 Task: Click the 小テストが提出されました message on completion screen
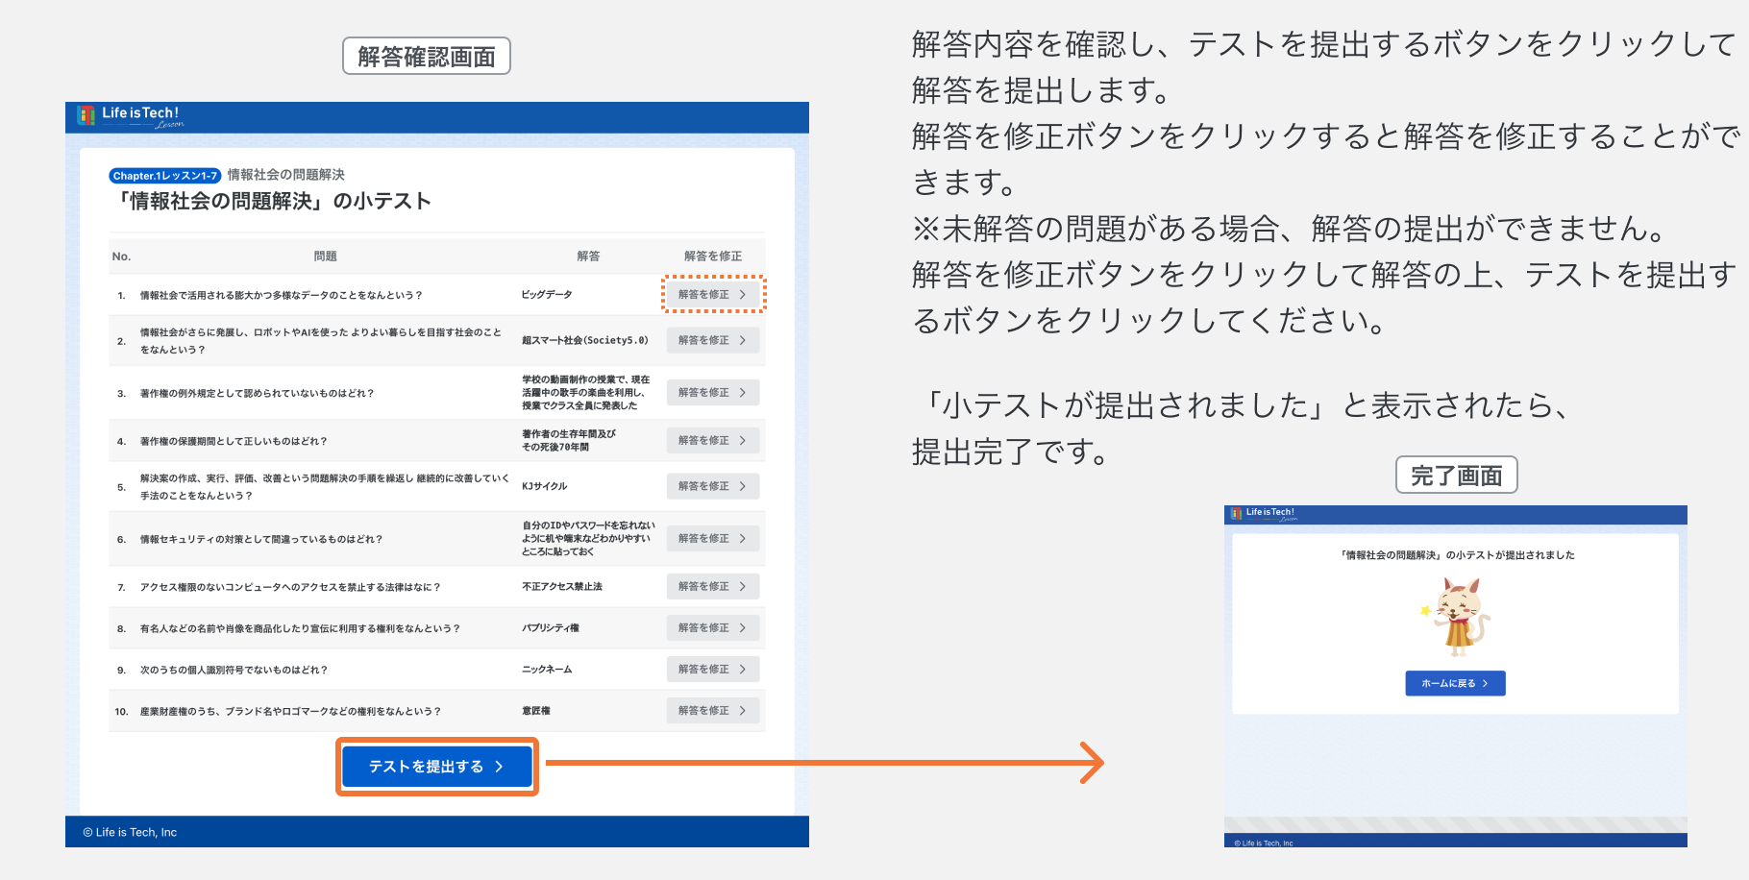[1456, 555]
